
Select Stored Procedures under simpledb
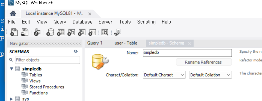(47, 87)
